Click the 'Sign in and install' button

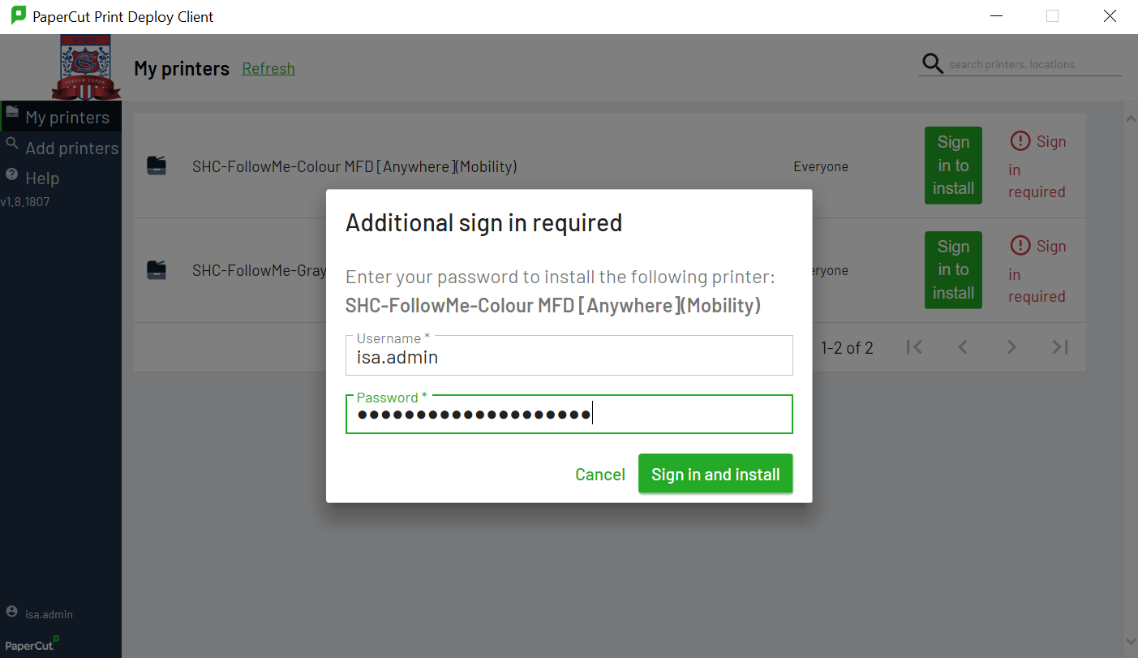point(715,473)
